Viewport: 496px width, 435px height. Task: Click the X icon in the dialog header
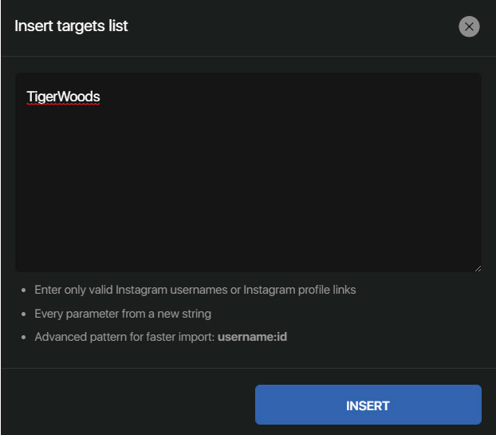point(469,26)
